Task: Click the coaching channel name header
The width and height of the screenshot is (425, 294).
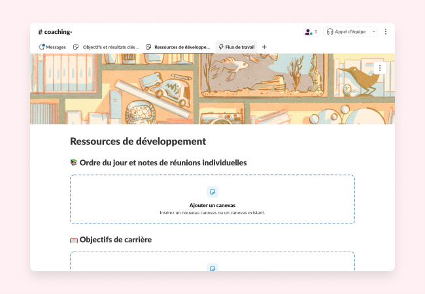Action: pos(55,31)
